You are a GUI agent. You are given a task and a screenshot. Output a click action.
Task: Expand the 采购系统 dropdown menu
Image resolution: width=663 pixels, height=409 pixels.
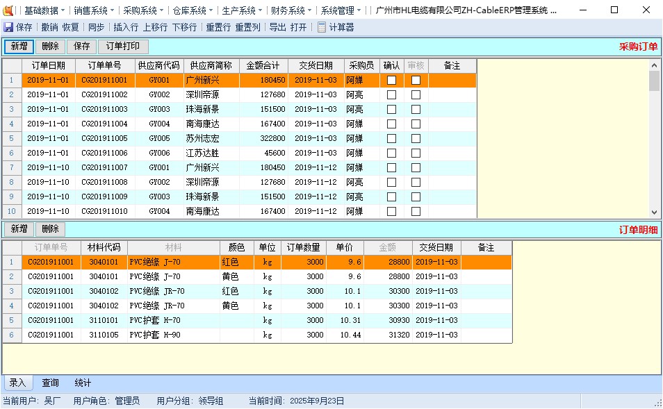(144, 10)
